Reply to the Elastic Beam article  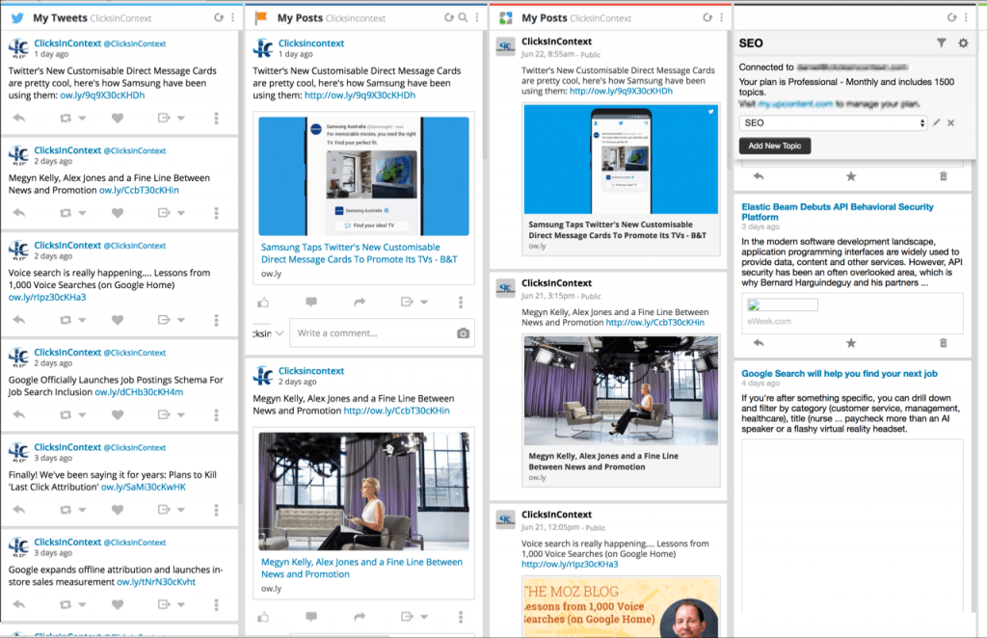click(759, 343)
